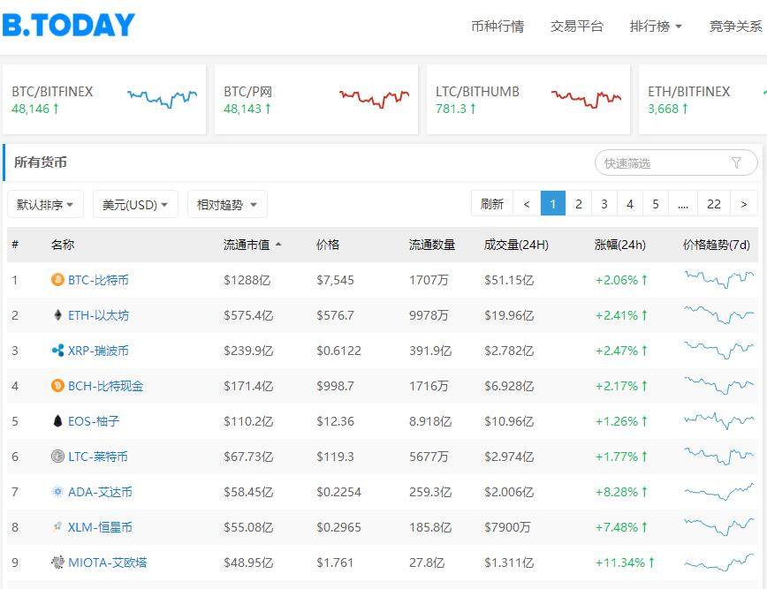Click the EOS black drop icon
The image size is (767, 589).
click(x=57, y=421)
